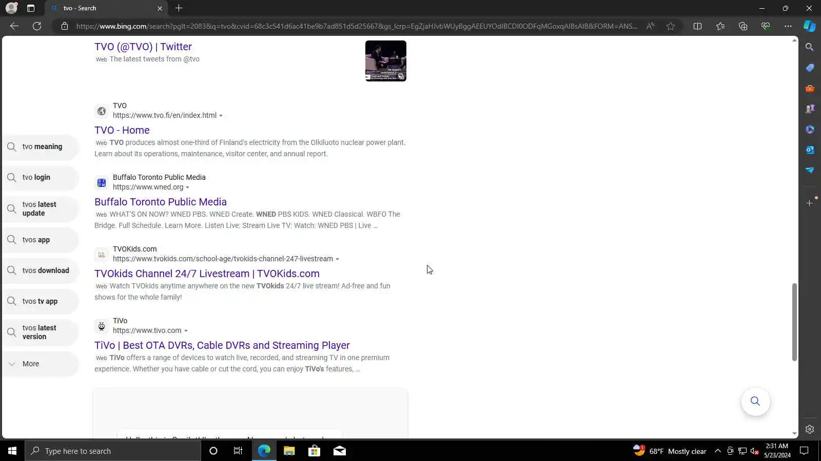
Task: Select the 'tvo - Search' tab
Action: (106, 8)
